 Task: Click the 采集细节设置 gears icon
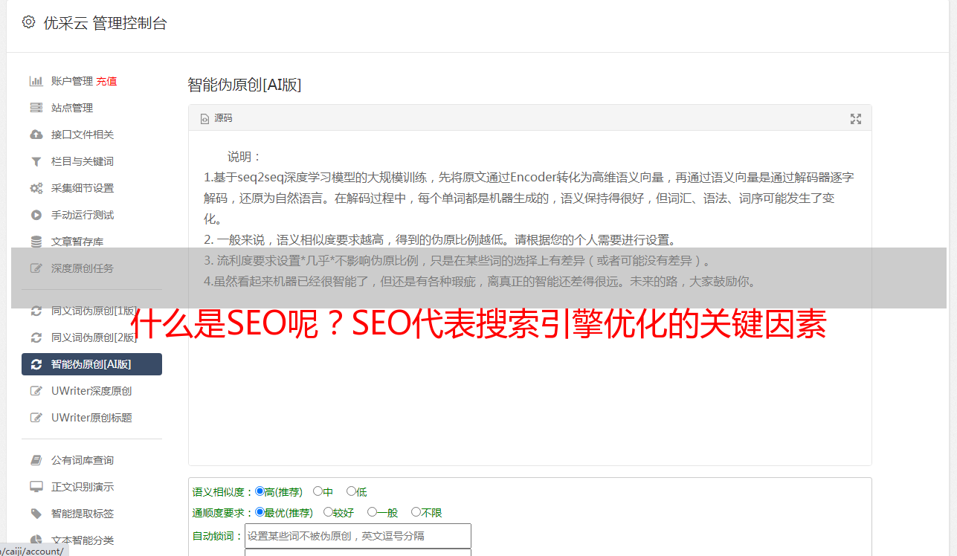point(36,188)
